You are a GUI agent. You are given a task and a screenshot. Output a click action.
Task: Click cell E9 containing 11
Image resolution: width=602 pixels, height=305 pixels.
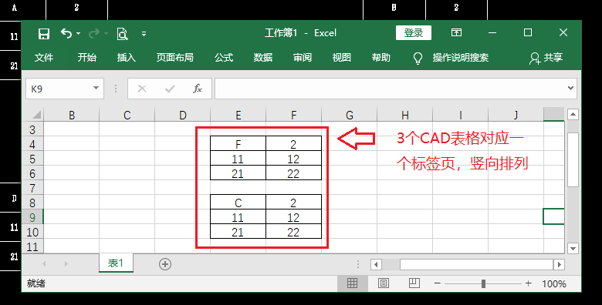(x=238, y=217)
